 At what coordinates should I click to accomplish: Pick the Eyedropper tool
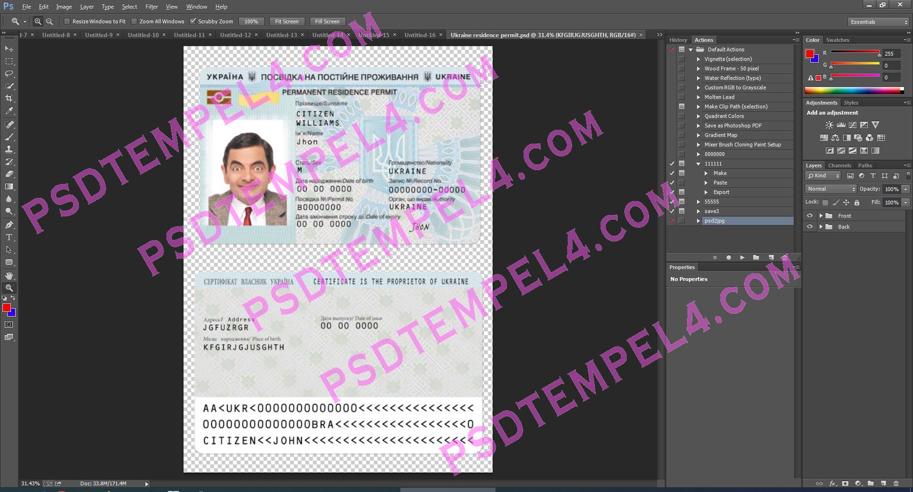pyautogui.click(x=9, y=111)
